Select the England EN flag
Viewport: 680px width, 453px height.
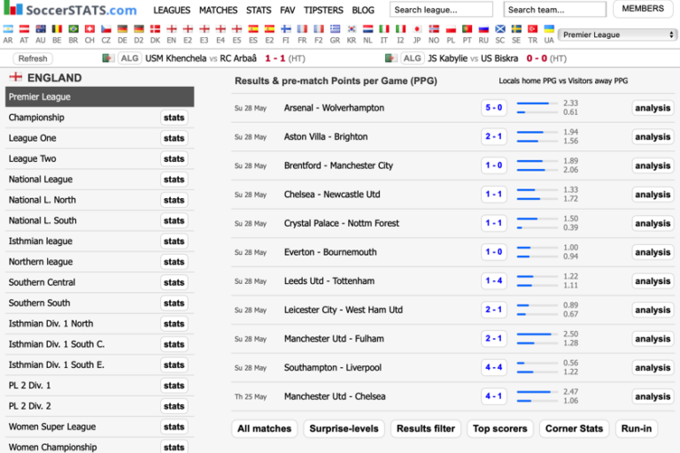(x=172, y=29)
